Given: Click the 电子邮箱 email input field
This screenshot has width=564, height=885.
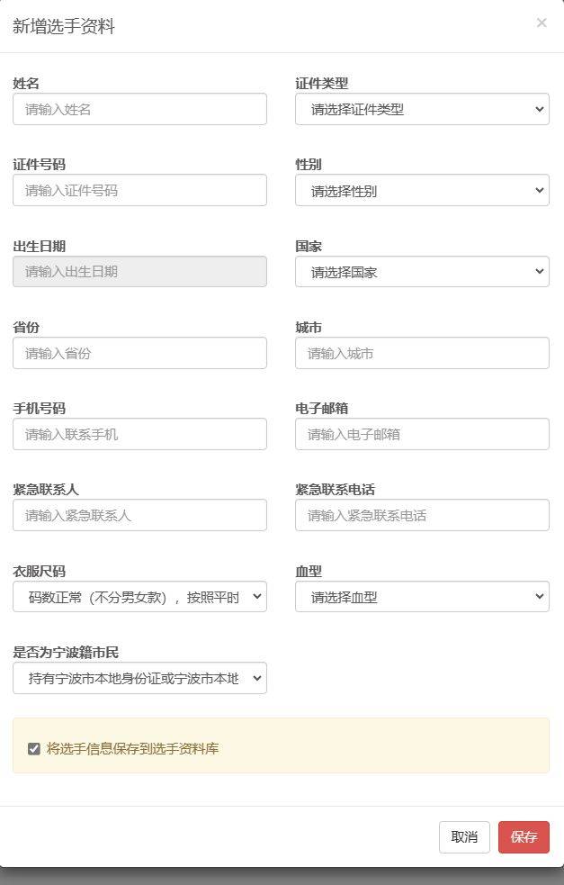Looking at the screenshot, I should (x=421, y=434).
